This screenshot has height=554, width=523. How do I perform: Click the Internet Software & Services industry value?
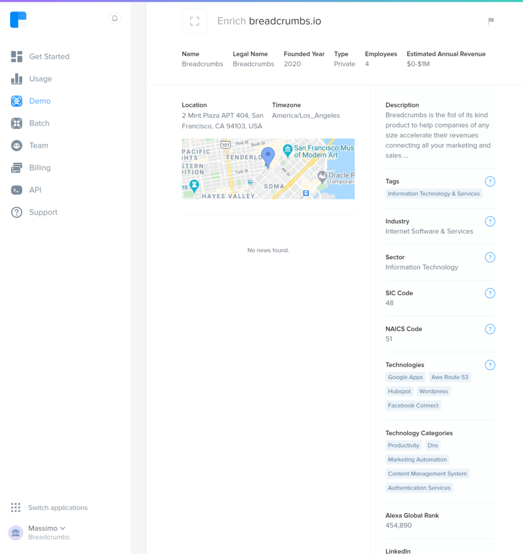pos(429,232)
